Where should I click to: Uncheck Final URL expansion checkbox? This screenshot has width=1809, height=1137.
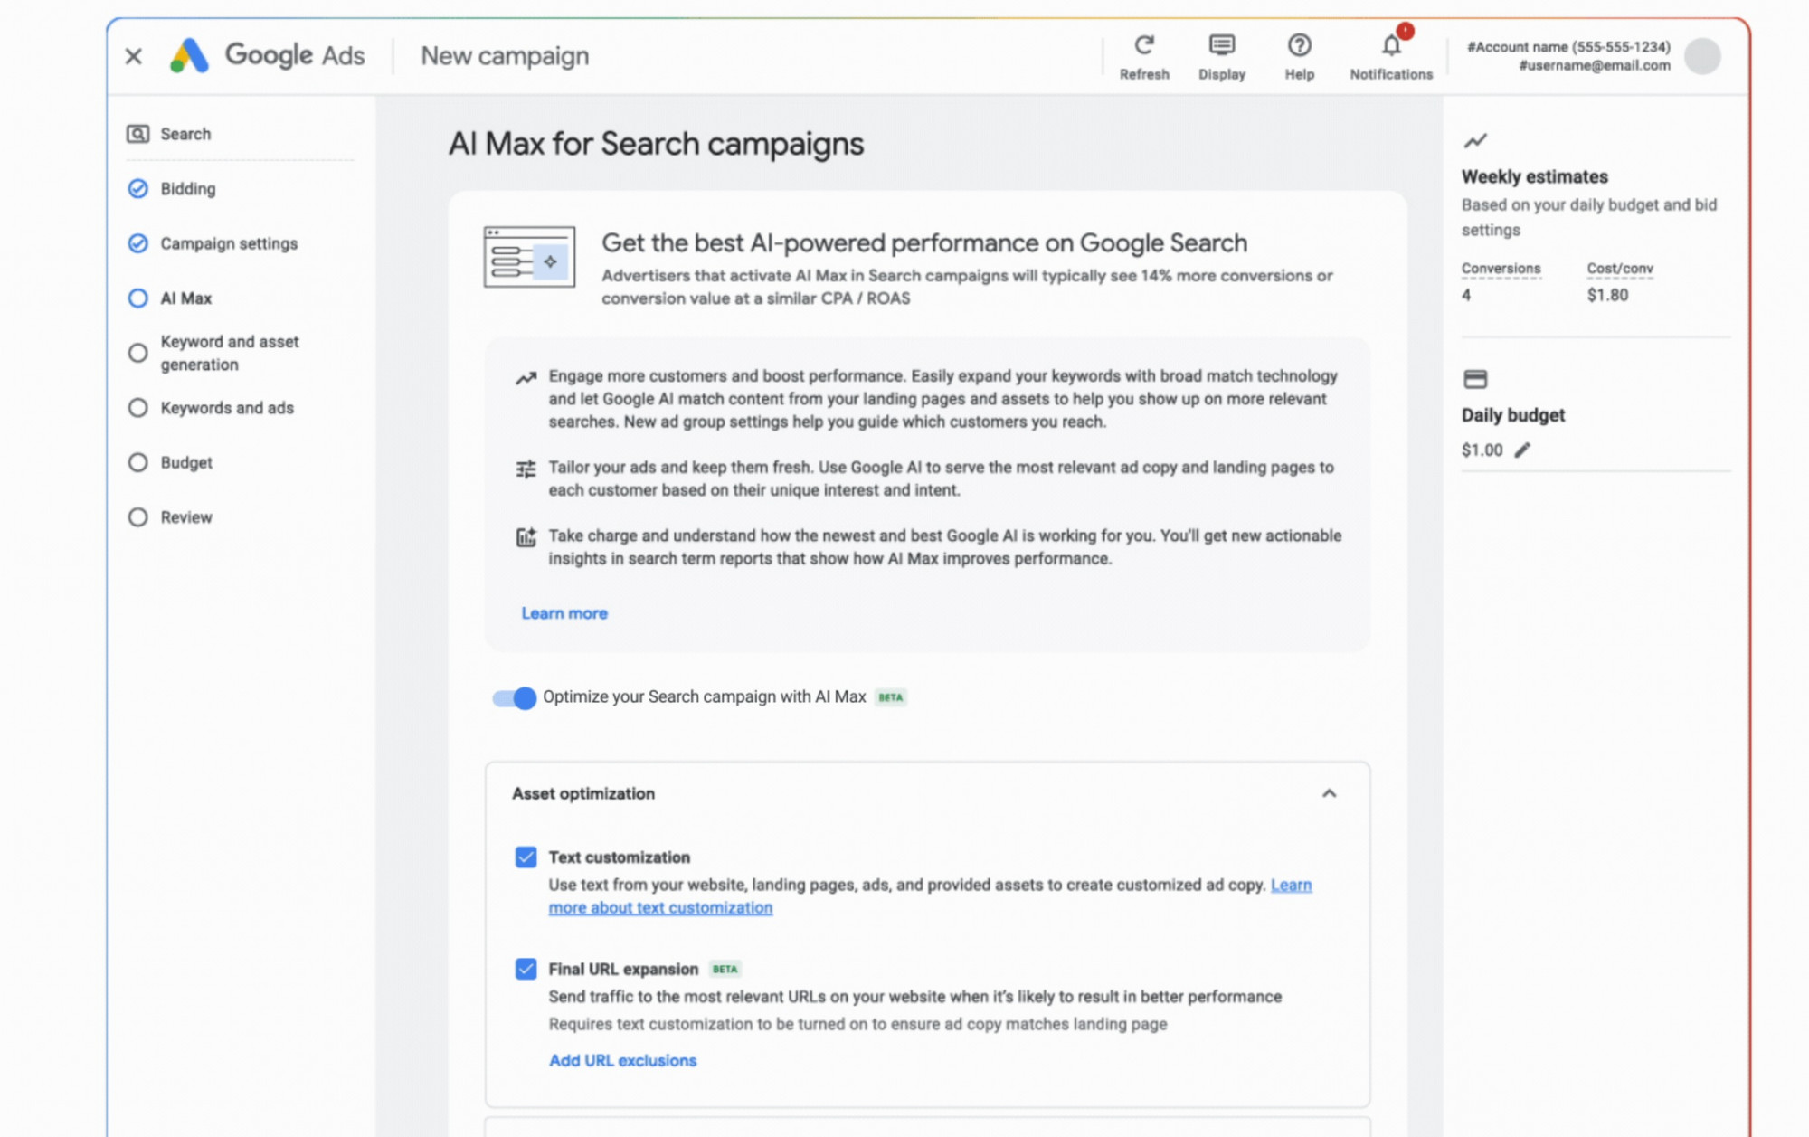(x=526, y=970)
